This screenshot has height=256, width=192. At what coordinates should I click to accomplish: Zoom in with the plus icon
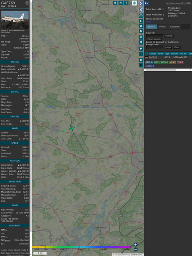tap(136, 244)
